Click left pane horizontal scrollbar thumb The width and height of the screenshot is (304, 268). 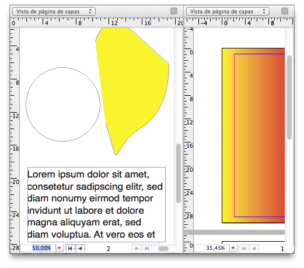[163, 249]
